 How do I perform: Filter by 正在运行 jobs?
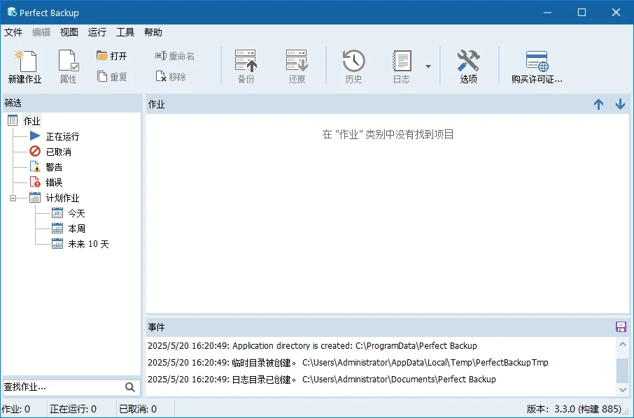pos(62,136)
